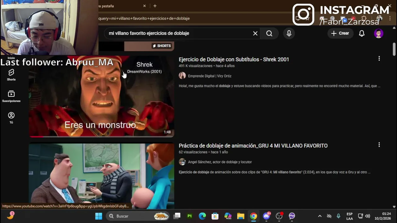Open the weather widget at the taskbar corner
Image resolution: width=397 pixels, height=223 pixels.
click(11, 215)
